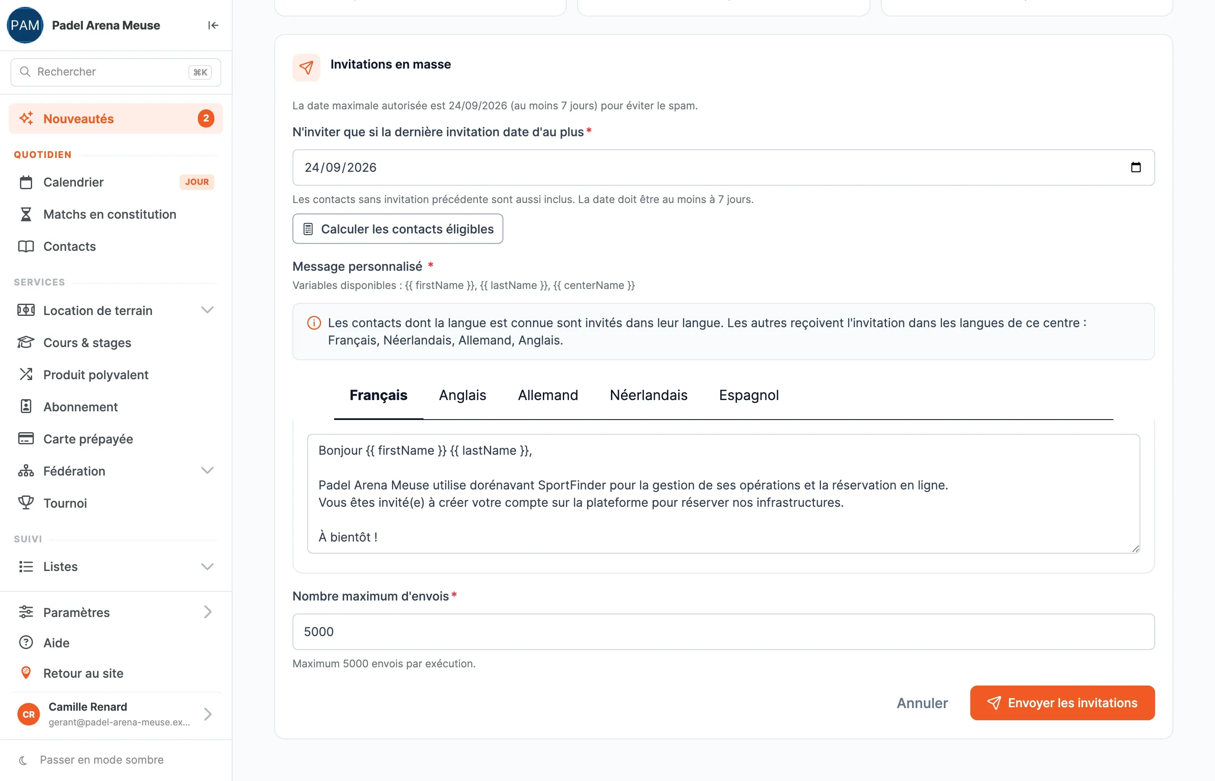This screenshot has height=781, width=1215.
Task: Click the hourglass icon for Matchs en constitution
Action: [x=26, y=214]
